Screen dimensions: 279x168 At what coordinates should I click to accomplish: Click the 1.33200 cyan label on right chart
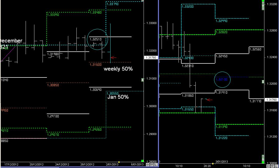click(187, 7)
